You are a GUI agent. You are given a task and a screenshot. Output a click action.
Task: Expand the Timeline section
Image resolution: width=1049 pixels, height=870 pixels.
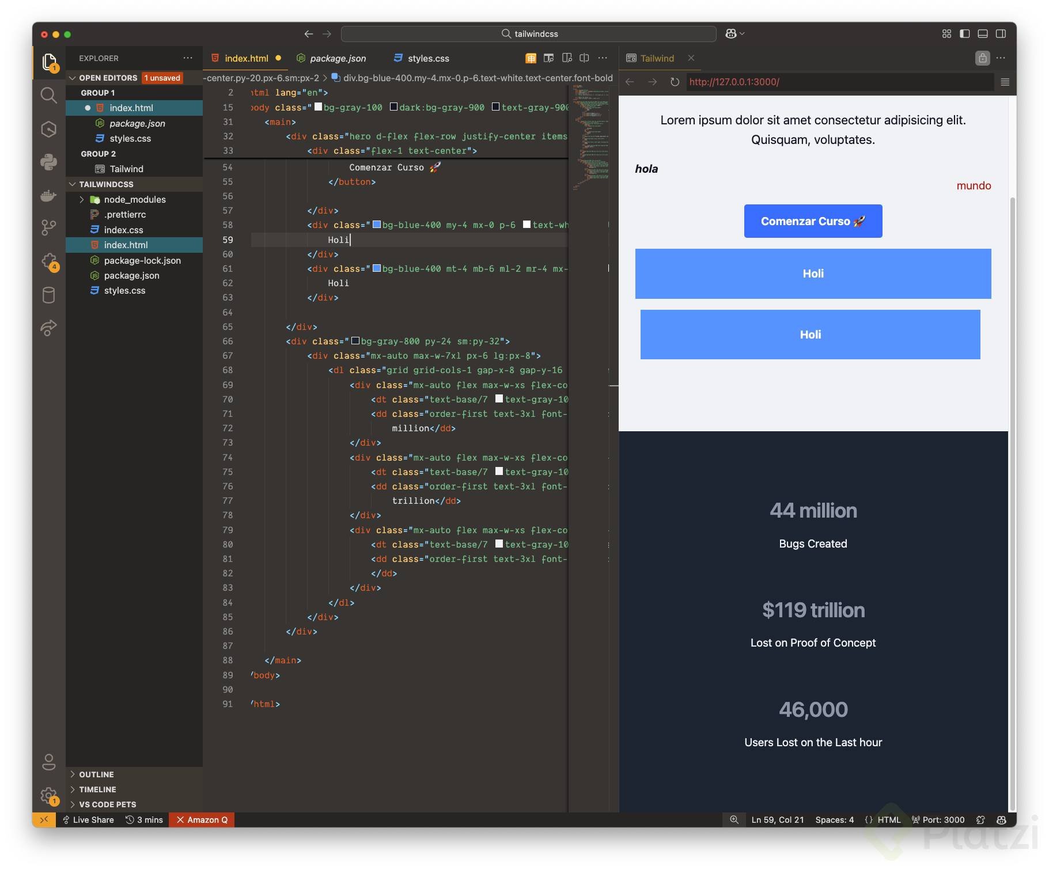point(73,789)
